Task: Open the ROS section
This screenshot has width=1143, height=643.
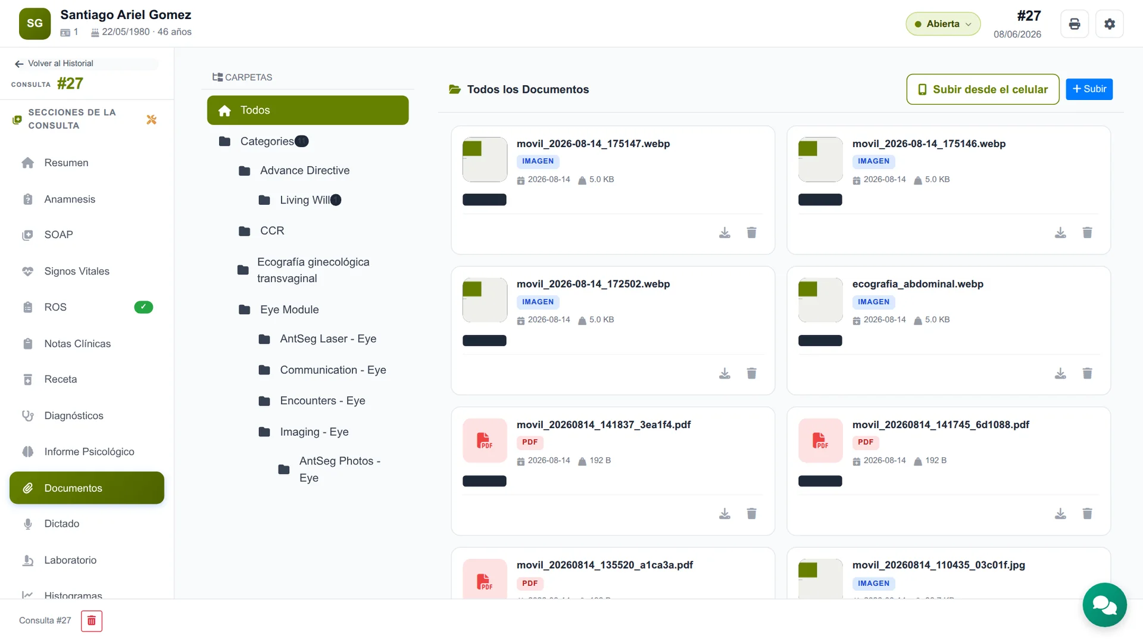Action: click(86, 307)
